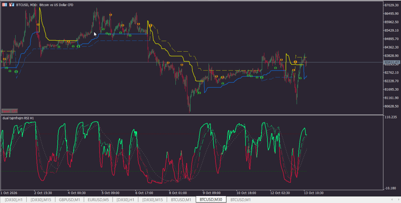Screen dimensions: 401x203
Task: Click the -10.180 RSI scale value
Action: click(391, 188)
